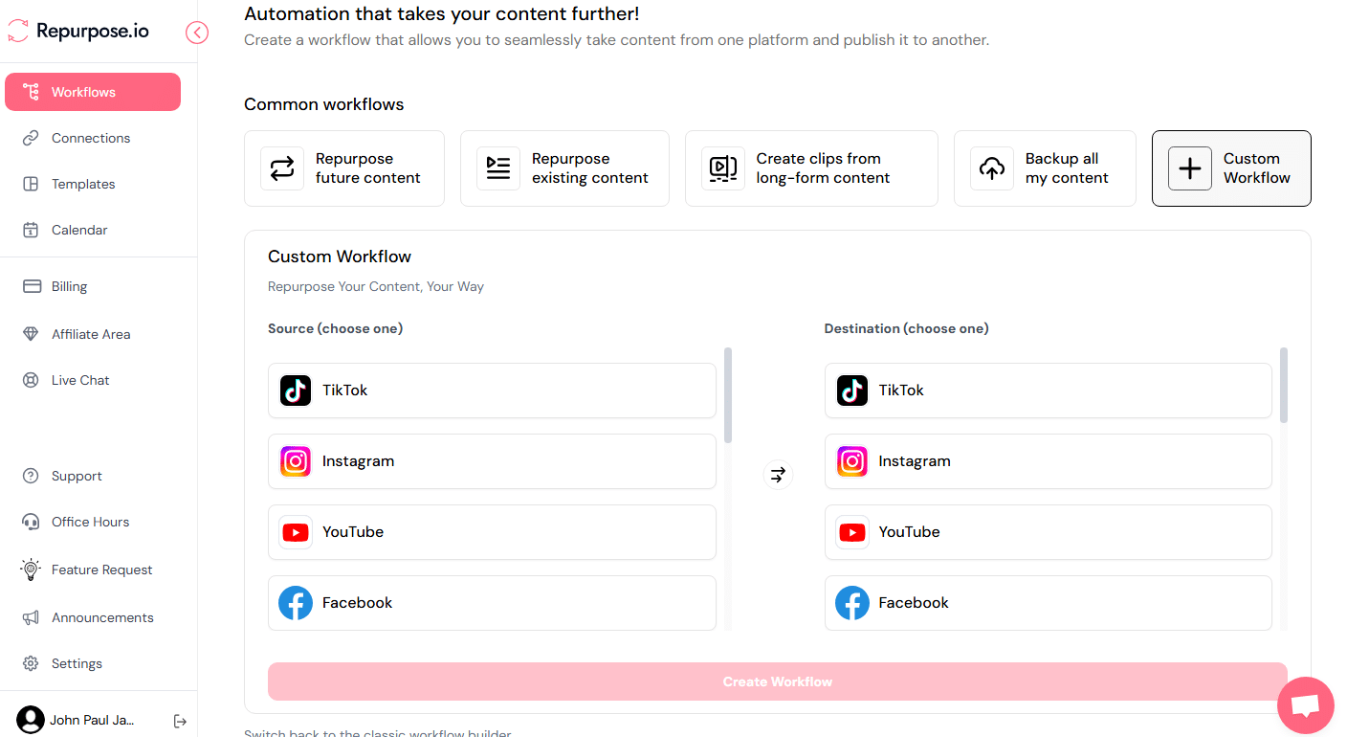Click the Create Workflow button

[x=777, y=681]
